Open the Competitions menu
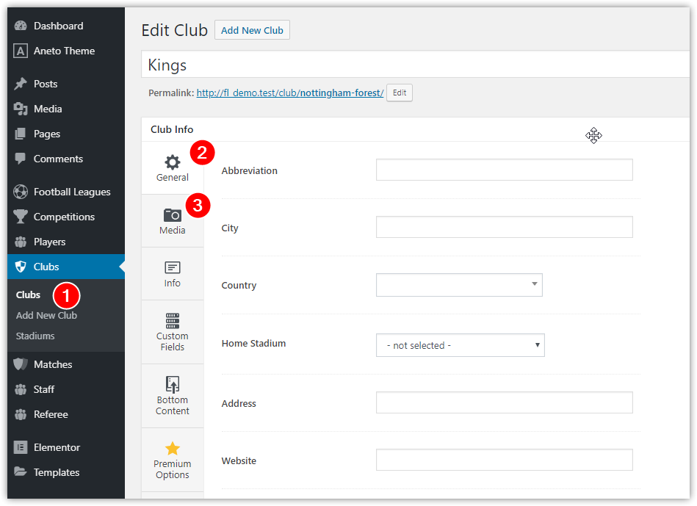Image resolution: width=697 pixels, height=506 pixels. 66,217
